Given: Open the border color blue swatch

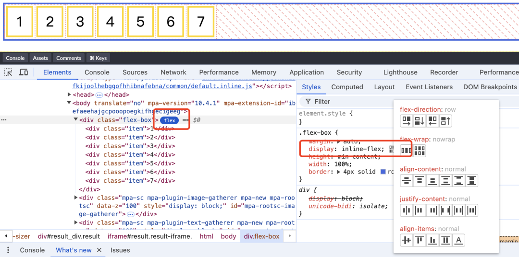Looking at the screenshot, I should [x=383, y=172].
